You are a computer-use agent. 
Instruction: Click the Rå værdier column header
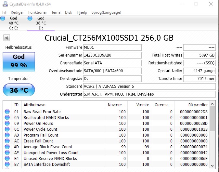coord(192,105)
